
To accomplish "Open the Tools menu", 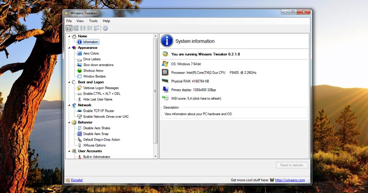I will pyautogui.click(x=93, y=21).
